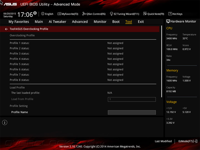
Task: Click the Hot Keys question mark icon
Action: (x=170, y=14)
